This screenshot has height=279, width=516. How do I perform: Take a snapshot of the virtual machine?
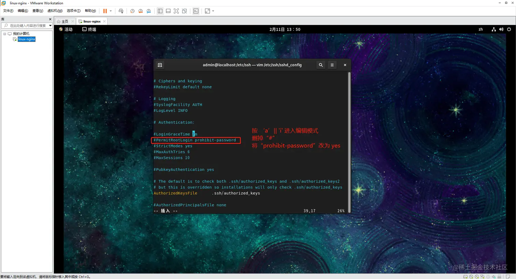pyautogui.click(x=132, y=11)
